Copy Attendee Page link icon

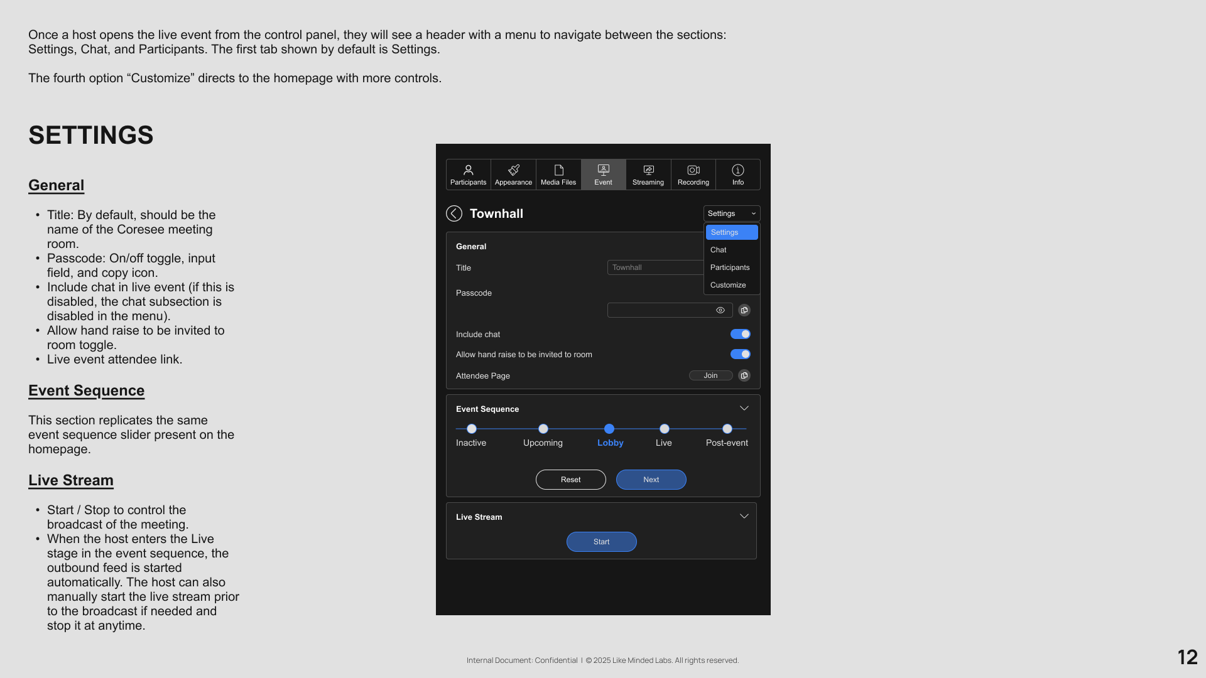(x=744, y=375)
